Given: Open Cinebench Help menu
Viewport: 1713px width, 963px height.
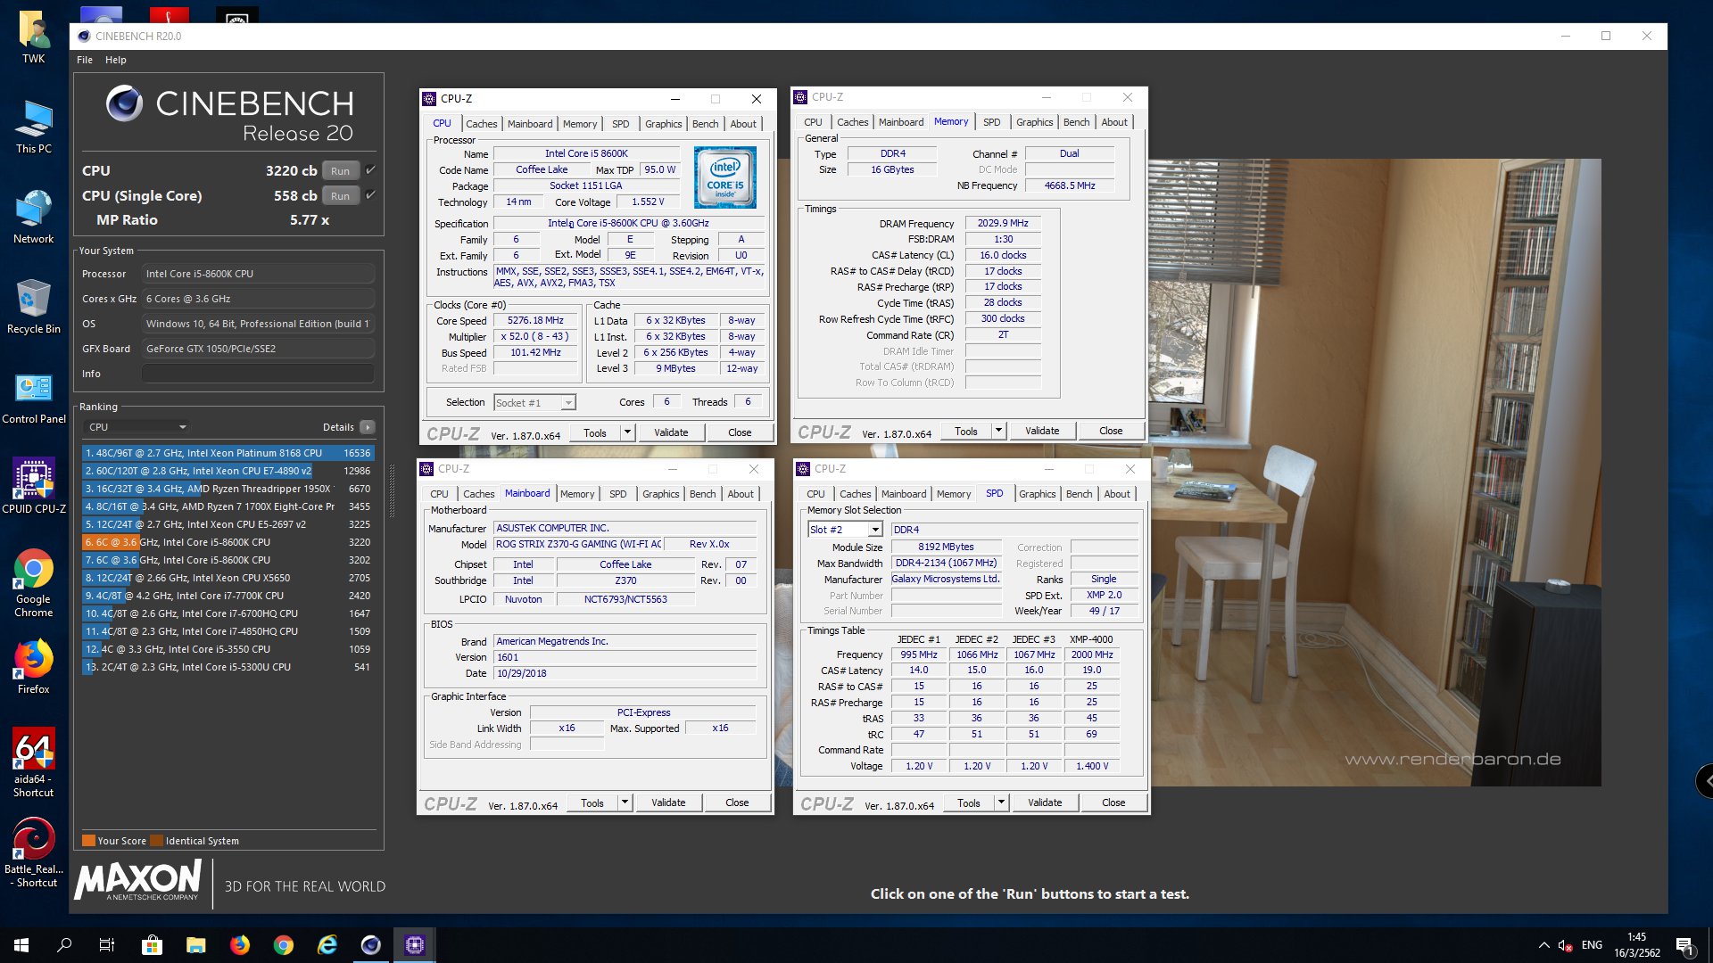Looking at the screenshot, I should pyautogui.click(x=116, y=60).
